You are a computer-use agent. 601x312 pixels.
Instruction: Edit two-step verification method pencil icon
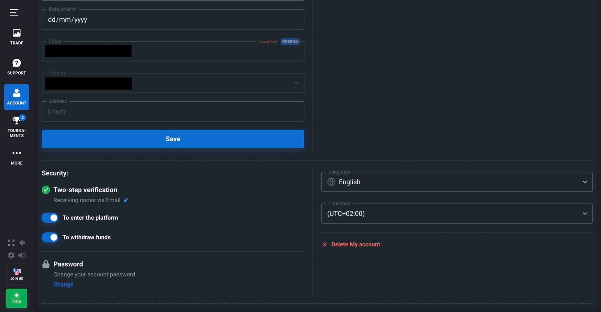pyautogui.click(x=126, y=200)
